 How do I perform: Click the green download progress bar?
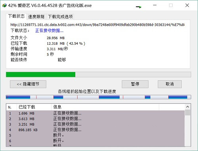pyautogui.click(x=99, y=75)
